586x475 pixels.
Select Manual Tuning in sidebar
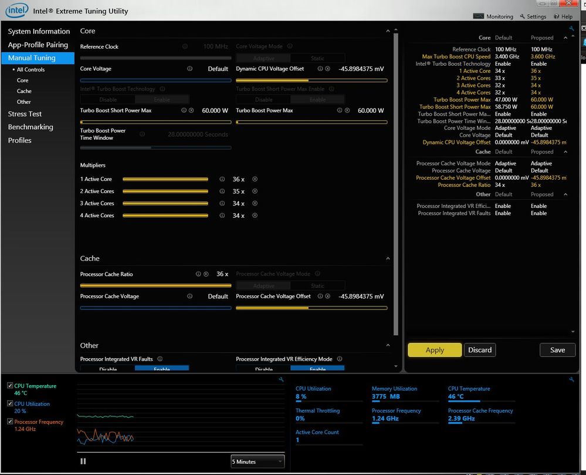click(x=38, y=58)
